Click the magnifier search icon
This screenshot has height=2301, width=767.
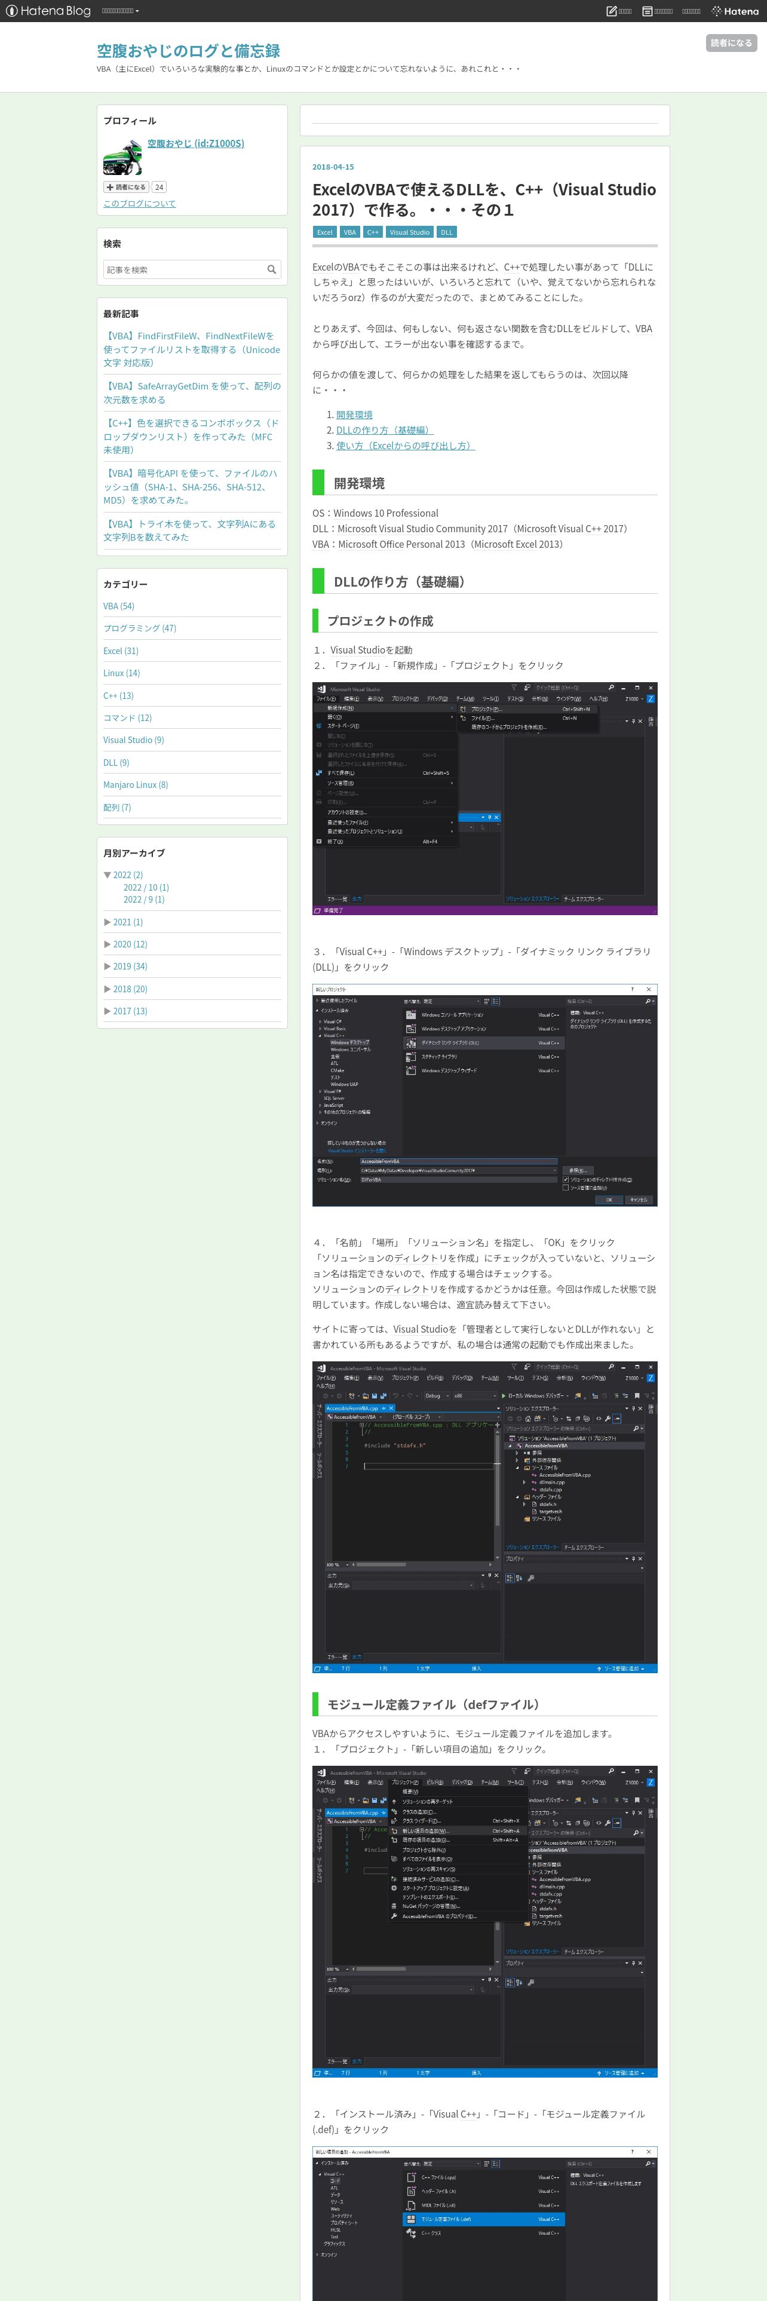pyautogui.click(x=271, y=269)
